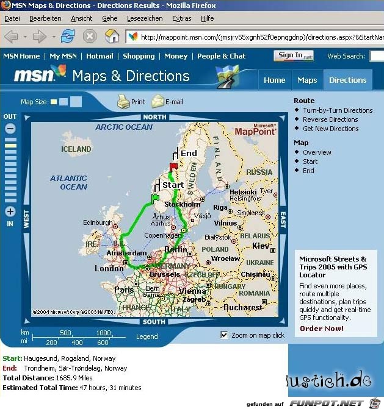Click the red End flag on map

pyautogui.click(x=173, y=167)
